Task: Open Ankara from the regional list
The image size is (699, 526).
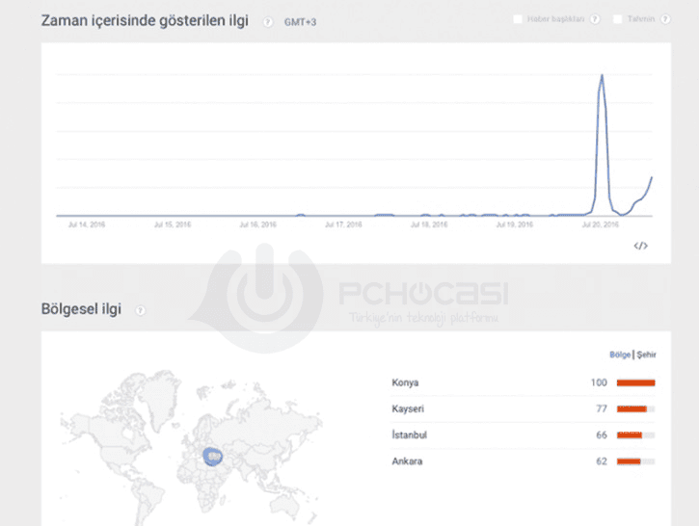Action: pyautogui.click(x=407, y=461)
